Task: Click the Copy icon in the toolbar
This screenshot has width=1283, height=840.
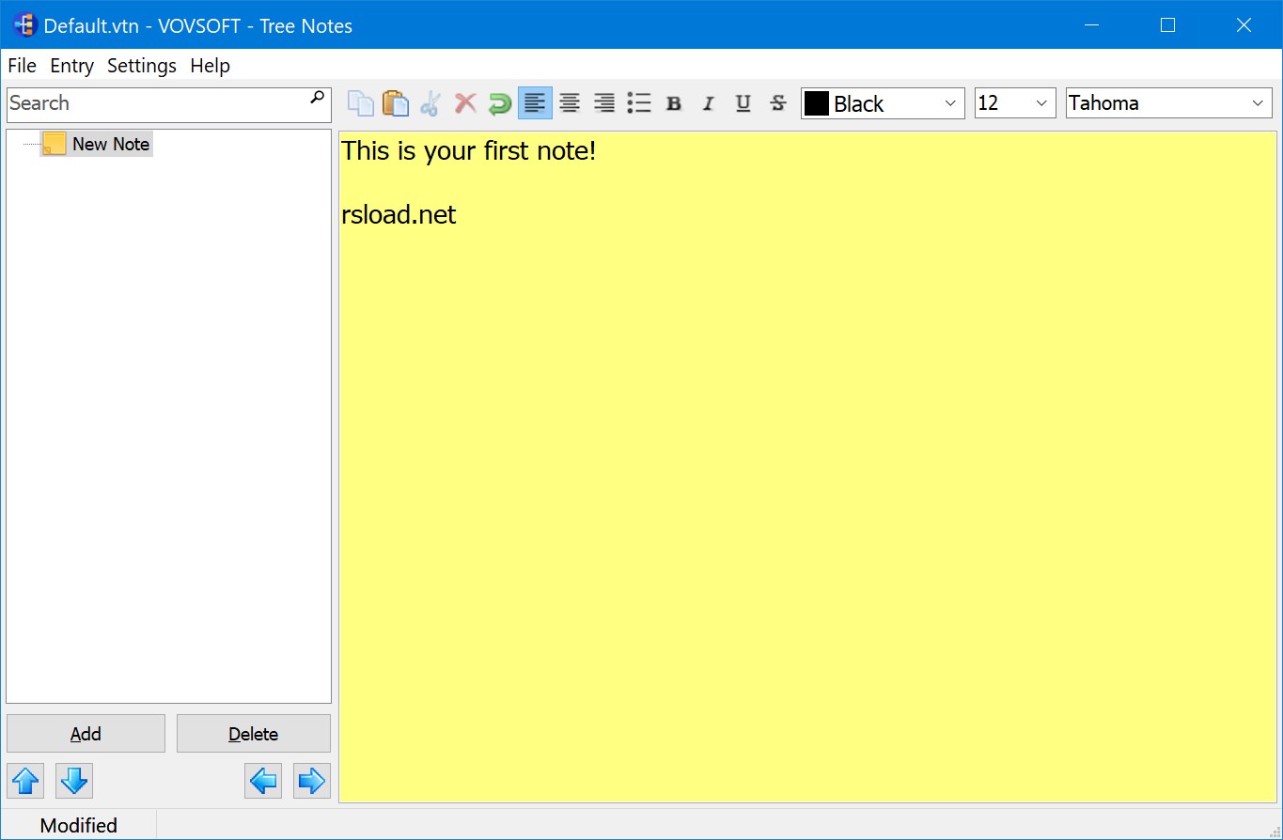Action: (x=361, y=103)
